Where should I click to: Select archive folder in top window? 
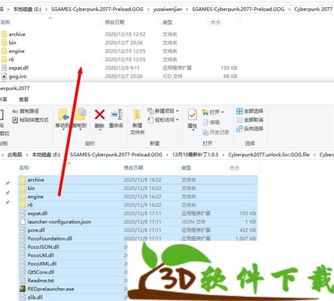17,34
